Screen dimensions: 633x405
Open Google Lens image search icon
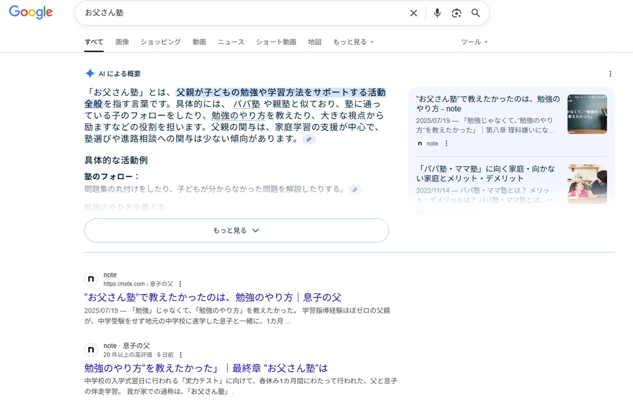tap(456, 13)
